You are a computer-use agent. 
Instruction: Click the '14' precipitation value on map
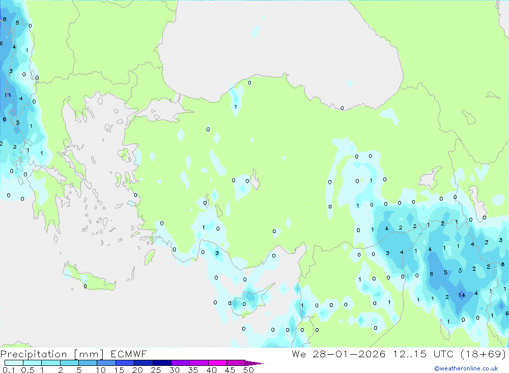click(x=462, y=295)
